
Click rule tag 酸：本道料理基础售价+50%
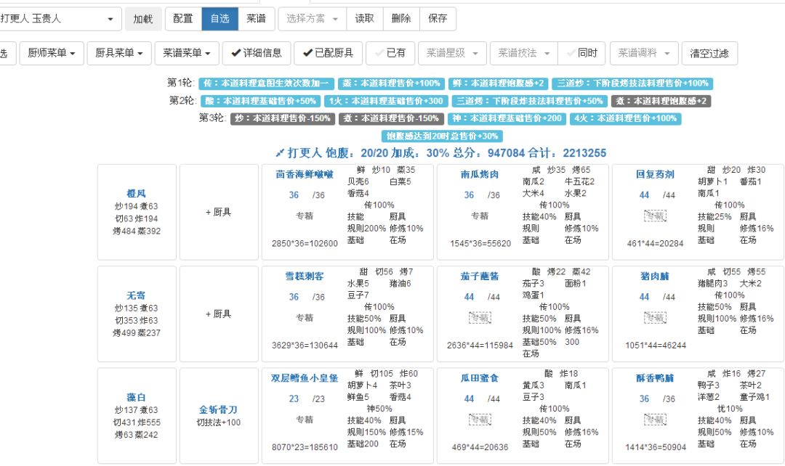[261, 101]
